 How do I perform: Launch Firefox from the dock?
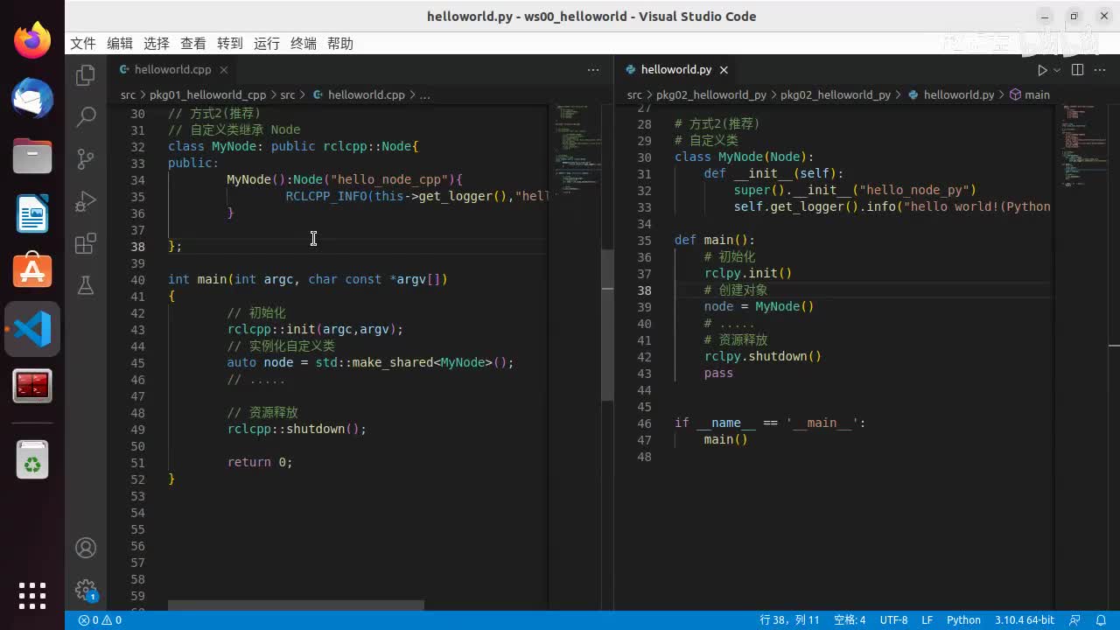pyautogui.click(x=32, y=40)
